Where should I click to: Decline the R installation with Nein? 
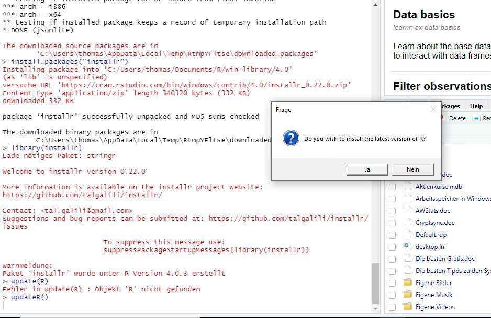coord(412,169)
